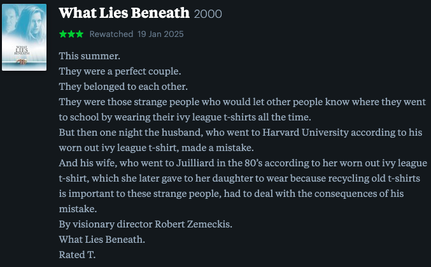This screenshot has height=267, width=431.
Task: Open the What Lies Beneath poster thumbnail
Action: tap(24, 37)
